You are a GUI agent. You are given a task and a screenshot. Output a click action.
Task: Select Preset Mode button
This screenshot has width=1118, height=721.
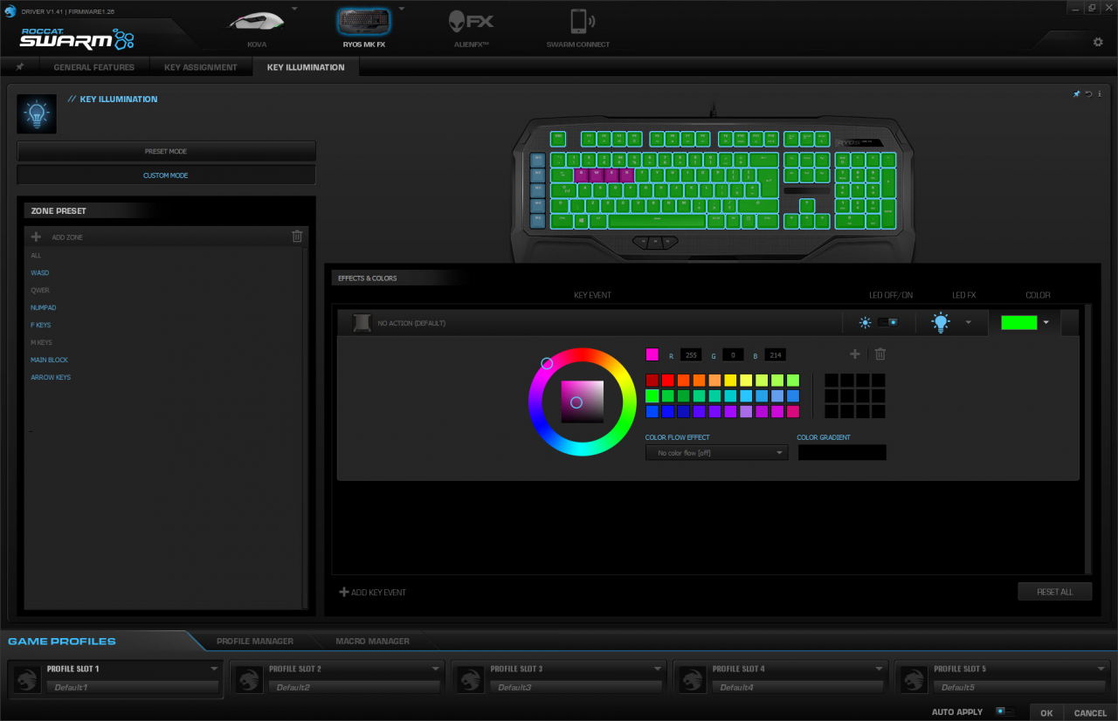click(x=166, y=151)
